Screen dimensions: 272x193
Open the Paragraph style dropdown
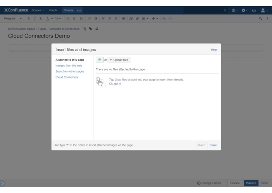[x=13, y=18]
